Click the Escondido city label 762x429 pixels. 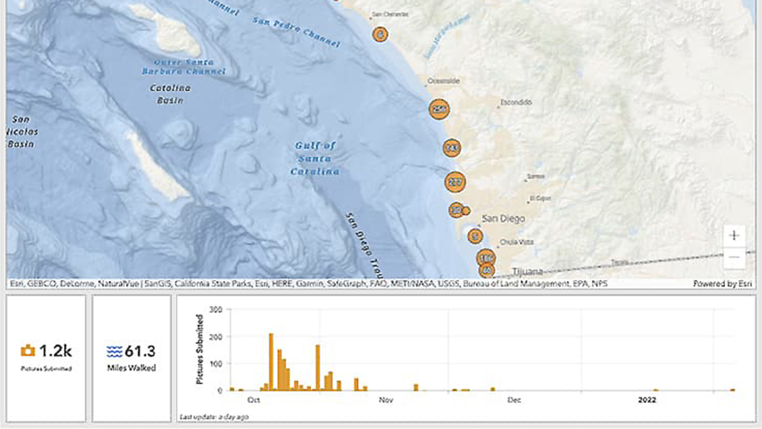pos(516,102)
